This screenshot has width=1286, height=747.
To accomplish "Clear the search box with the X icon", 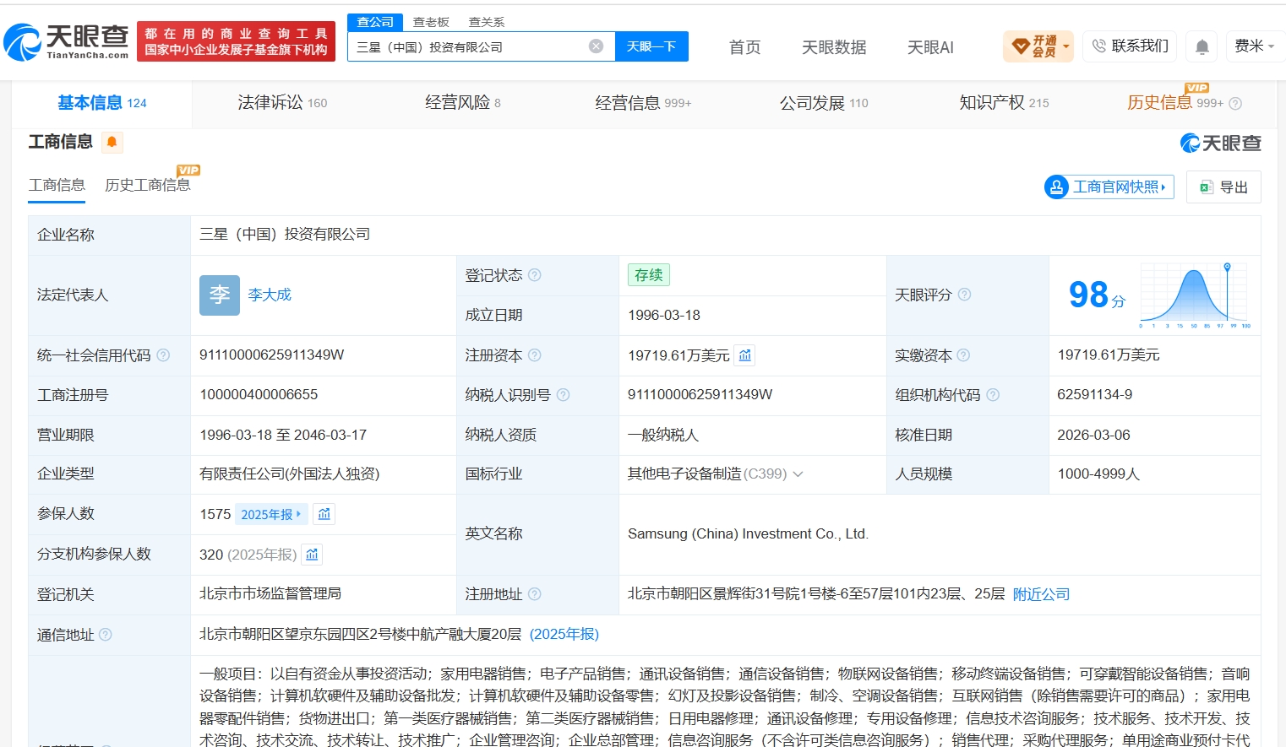I will [x=596, y=46].
